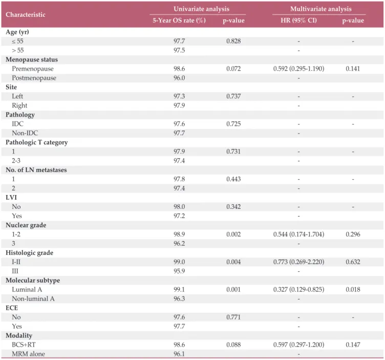Click 'HR (95% CI)' subheader
The width and height of the screenshot is (385, 360).
298,20
